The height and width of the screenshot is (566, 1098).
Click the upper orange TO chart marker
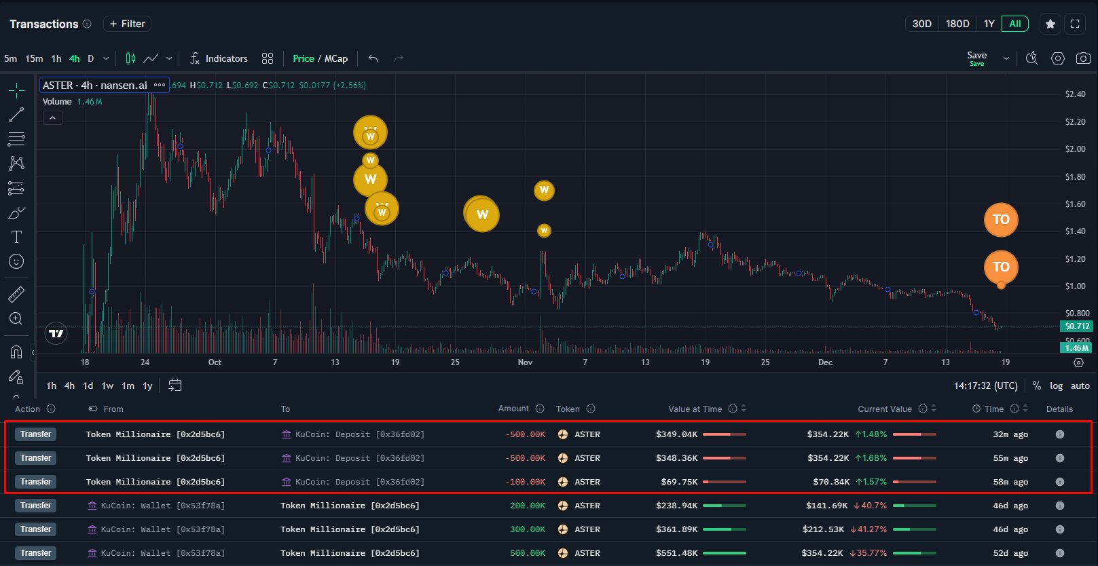(1000, 219)
